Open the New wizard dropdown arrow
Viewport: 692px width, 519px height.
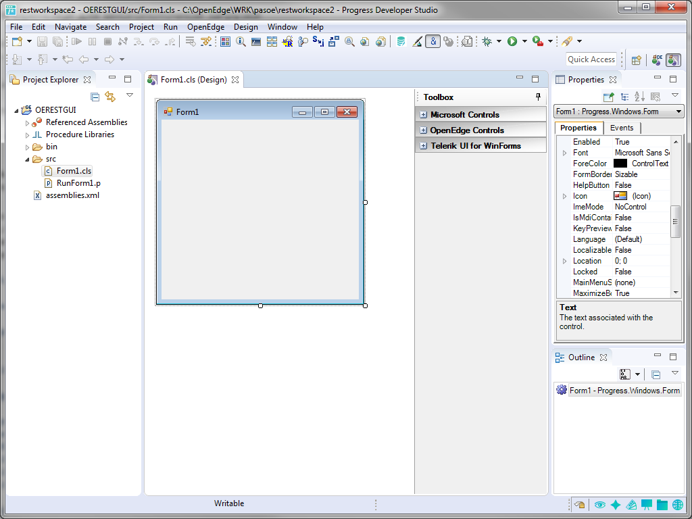29,41
